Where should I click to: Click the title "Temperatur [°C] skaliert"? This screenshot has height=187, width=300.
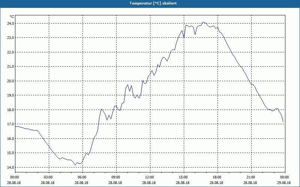click(153, 3)
